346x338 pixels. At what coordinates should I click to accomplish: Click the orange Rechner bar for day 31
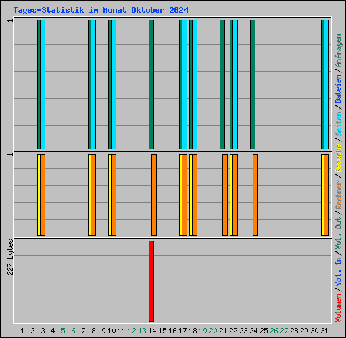326,195
